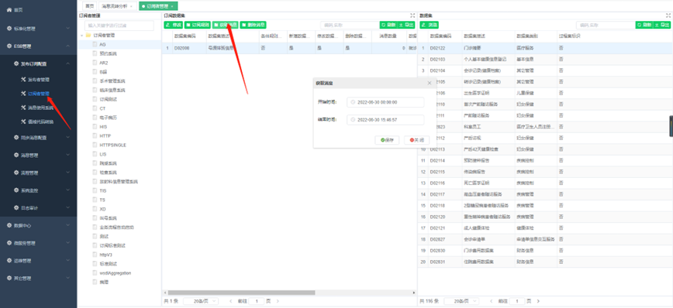Open 运维管理 sidebar section
673x308 pixels.
[x=38, y=261]
